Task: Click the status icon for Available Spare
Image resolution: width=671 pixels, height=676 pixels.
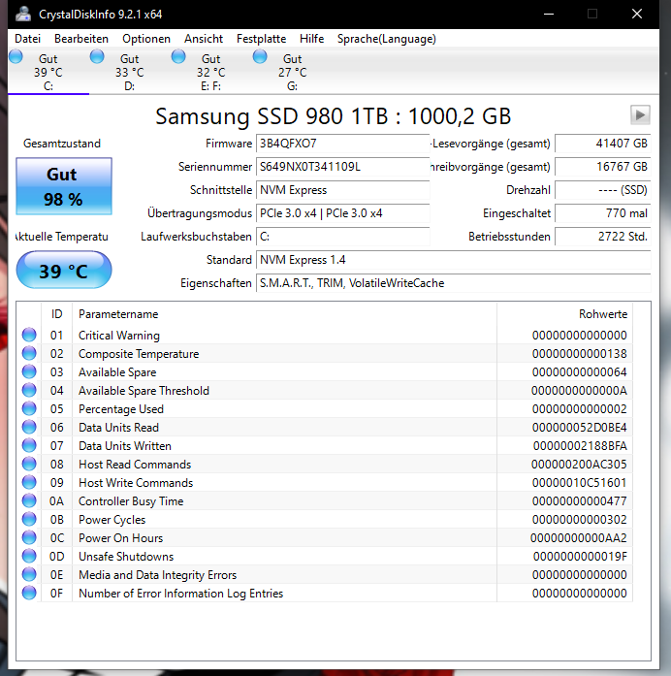Action: click(29, 371)
